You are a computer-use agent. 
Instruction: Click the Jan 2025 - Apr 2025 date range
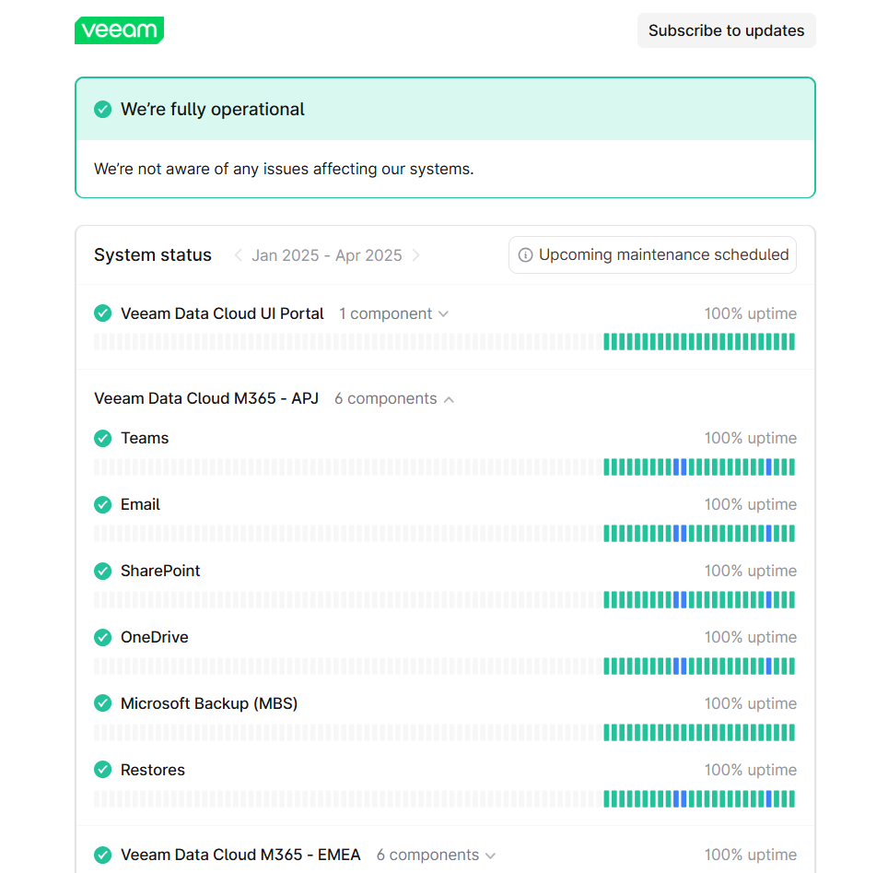point(327,255)
